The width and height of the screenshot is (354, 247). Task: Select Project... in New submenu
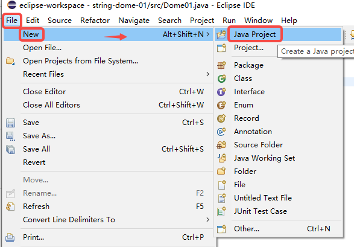click(278, 48)
